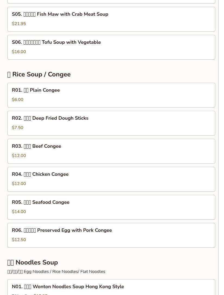Click the $21.95 price under Fish Maw soup

pos(19,24)
